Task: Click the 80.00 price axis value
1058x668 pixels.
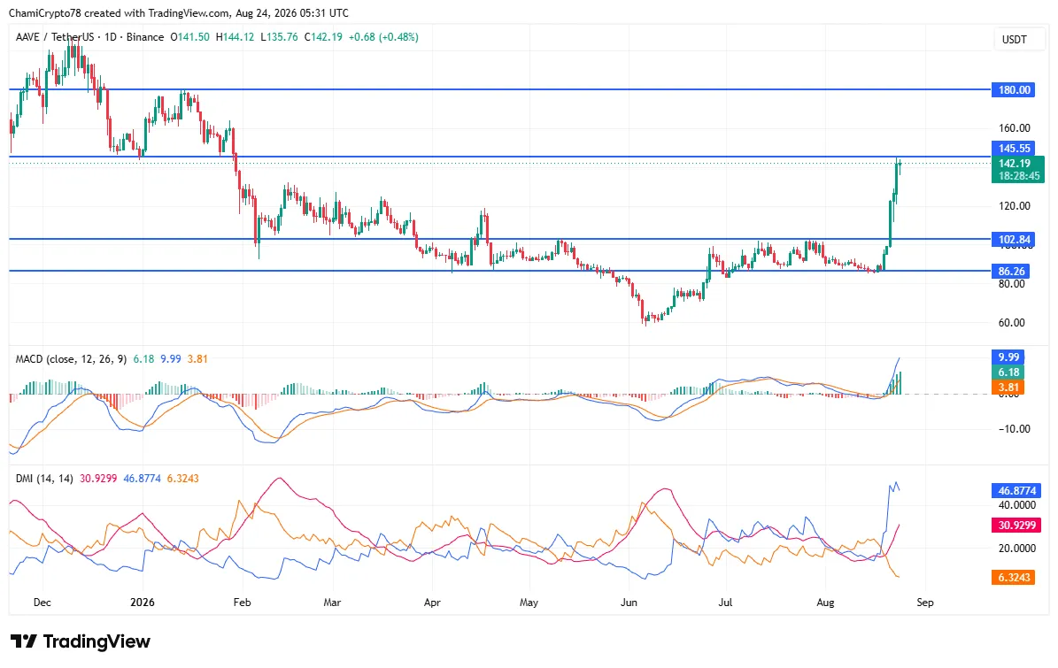Action: pyautogui.click(x=1011, y=284)
